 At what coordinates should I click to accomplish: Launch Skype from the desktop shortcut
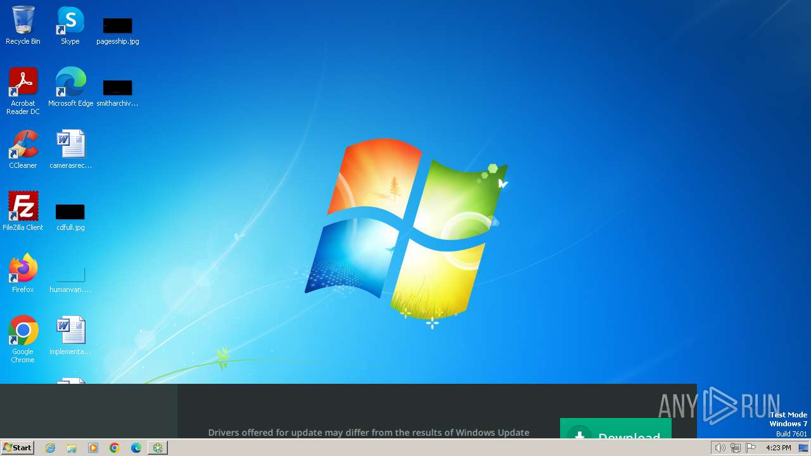click(x=70, y=25)
